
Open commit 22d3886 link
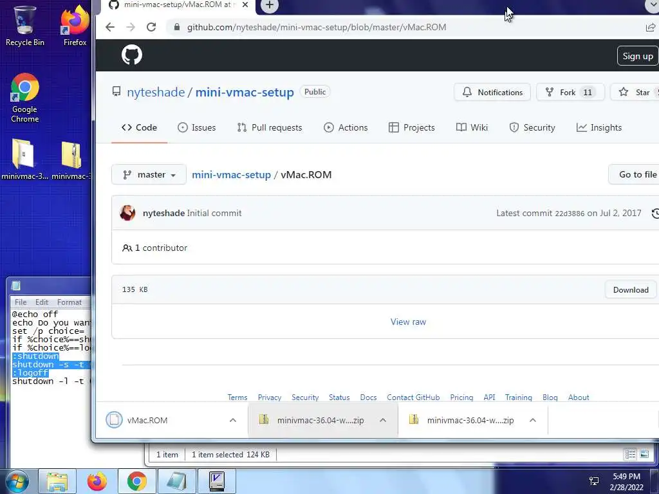[570, 214]
